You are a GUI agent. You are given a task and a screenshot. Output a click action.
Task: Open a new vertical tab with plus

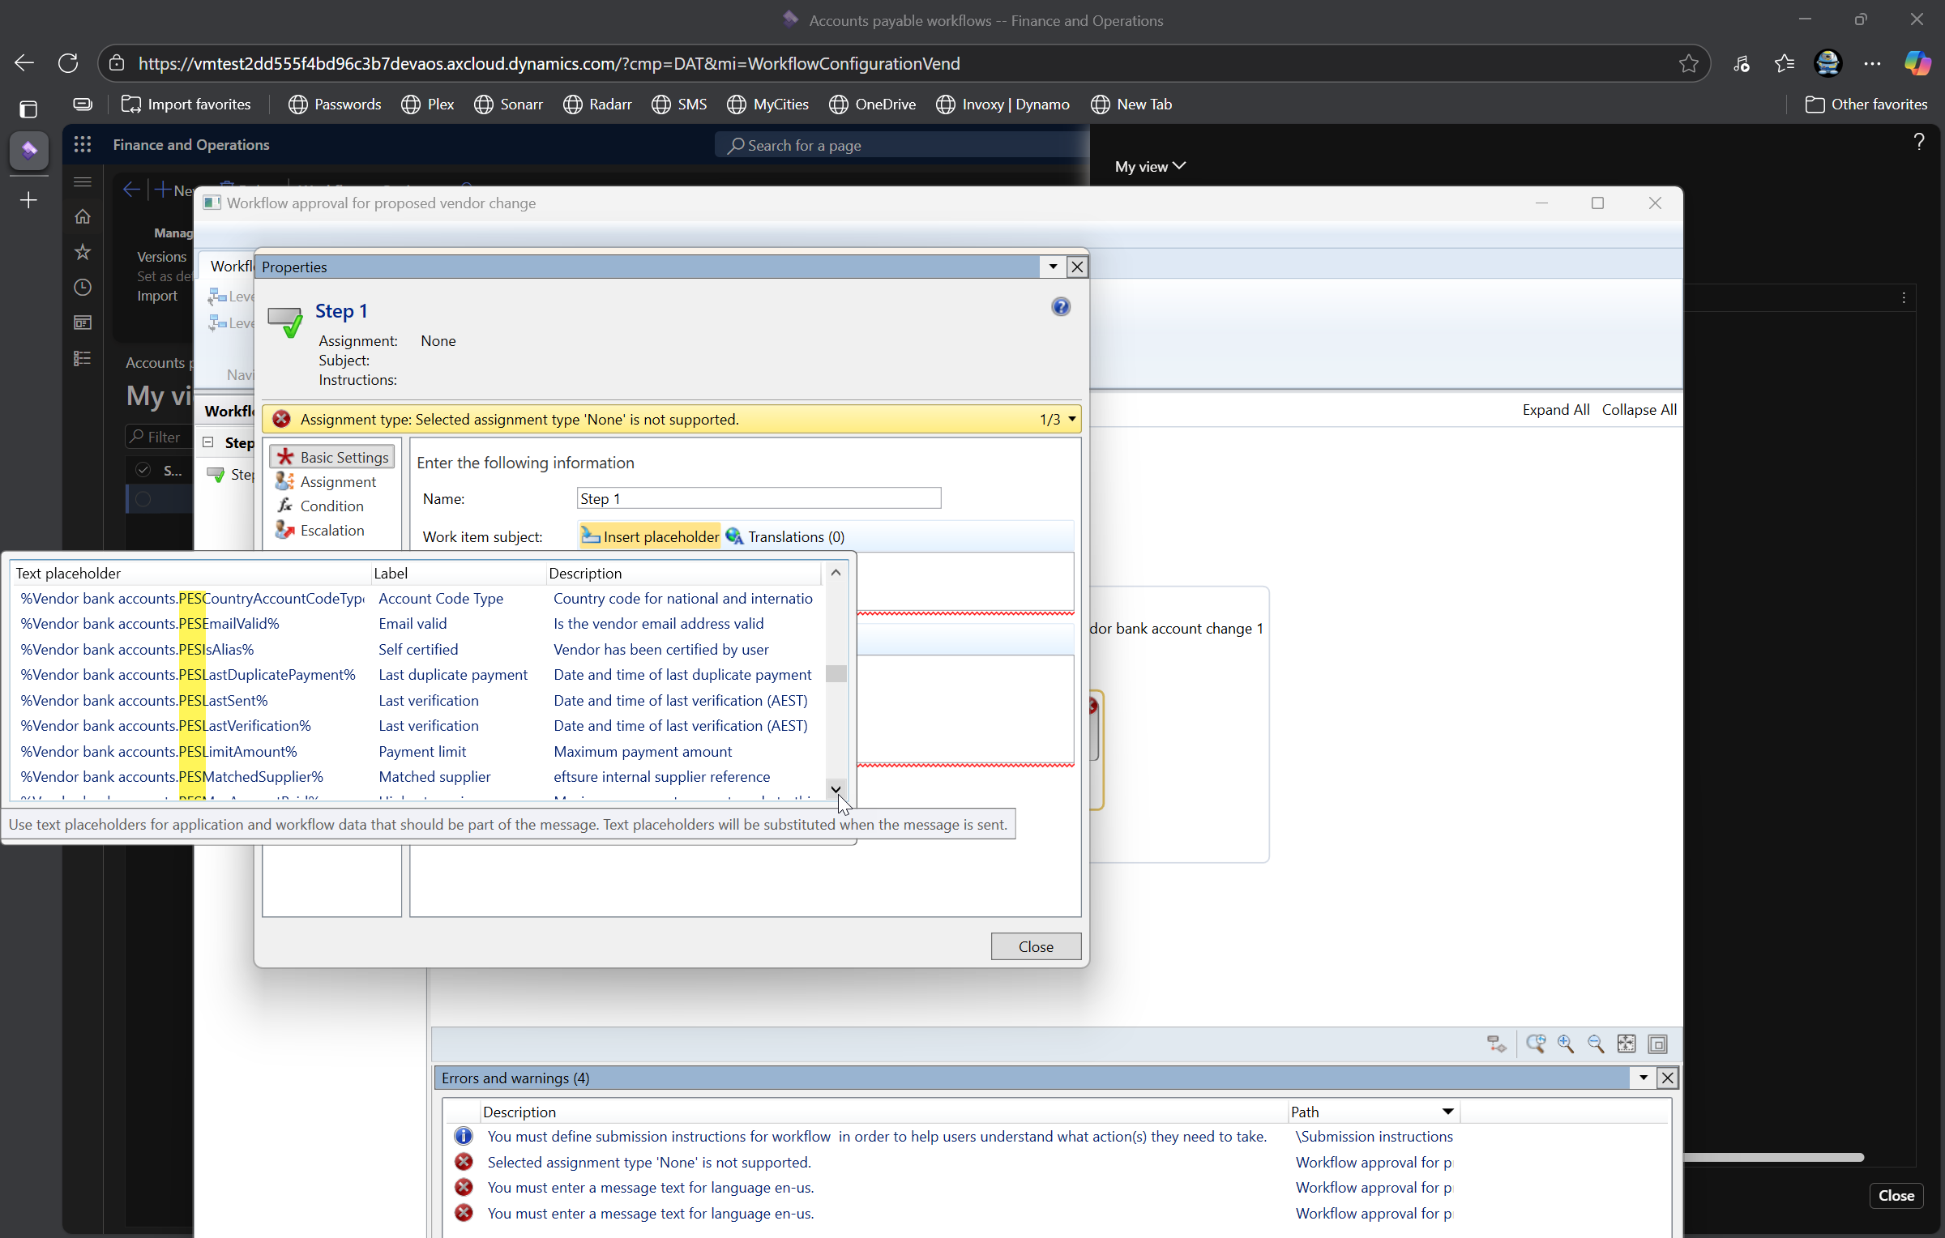[28, 200]
